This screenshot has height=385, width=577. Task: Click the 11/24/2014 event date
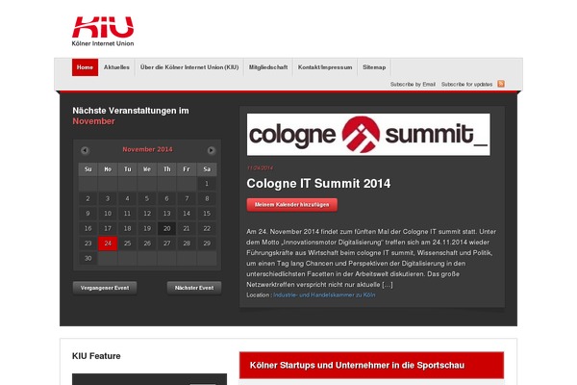[x=260, y=168]
